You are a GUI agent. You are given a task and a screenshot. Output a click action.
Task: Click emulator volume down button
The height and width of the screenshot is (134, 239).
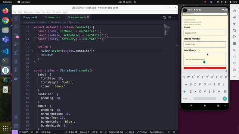(234, 24)
